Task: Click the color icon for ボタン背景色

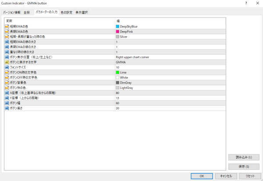Action: [7, 82]
